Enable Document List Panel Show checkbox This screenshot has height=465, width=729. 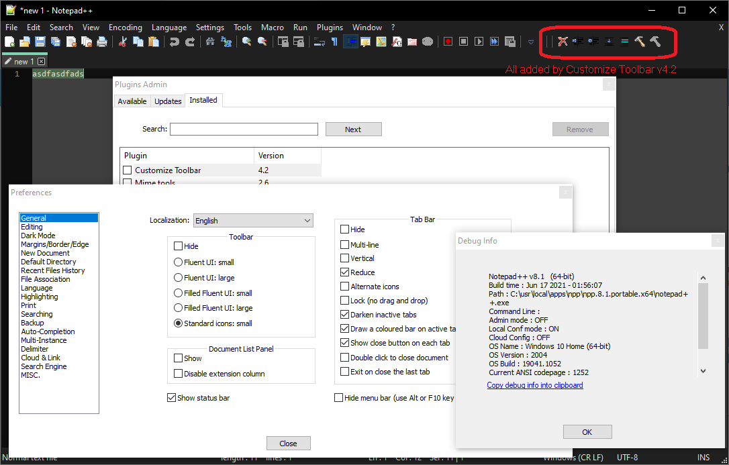click(178, 358)
